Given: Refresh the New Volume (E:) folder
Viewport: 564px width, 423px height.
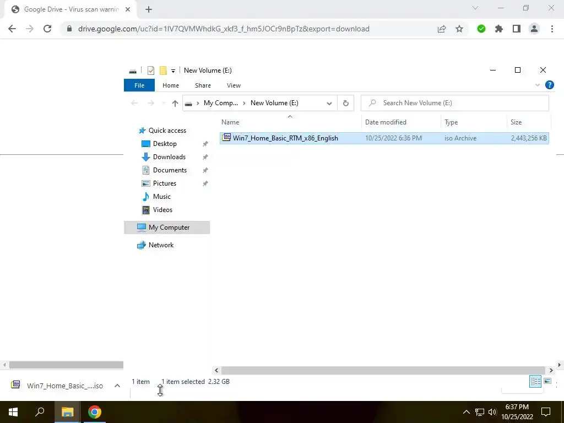Looking at the screenshot, I should (x=346, y=103).
